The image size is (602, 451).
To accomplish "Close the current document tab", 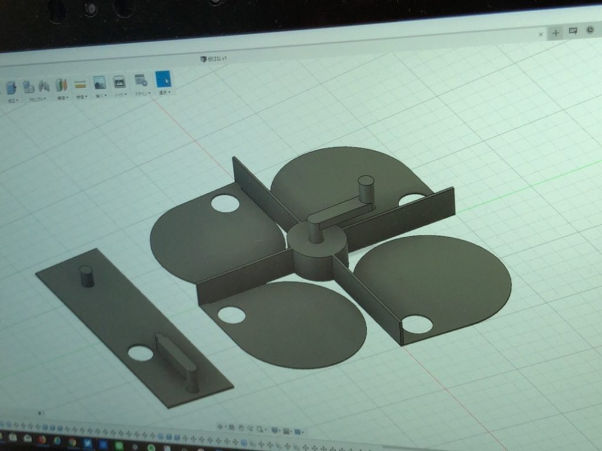I will tap(541, 35).
